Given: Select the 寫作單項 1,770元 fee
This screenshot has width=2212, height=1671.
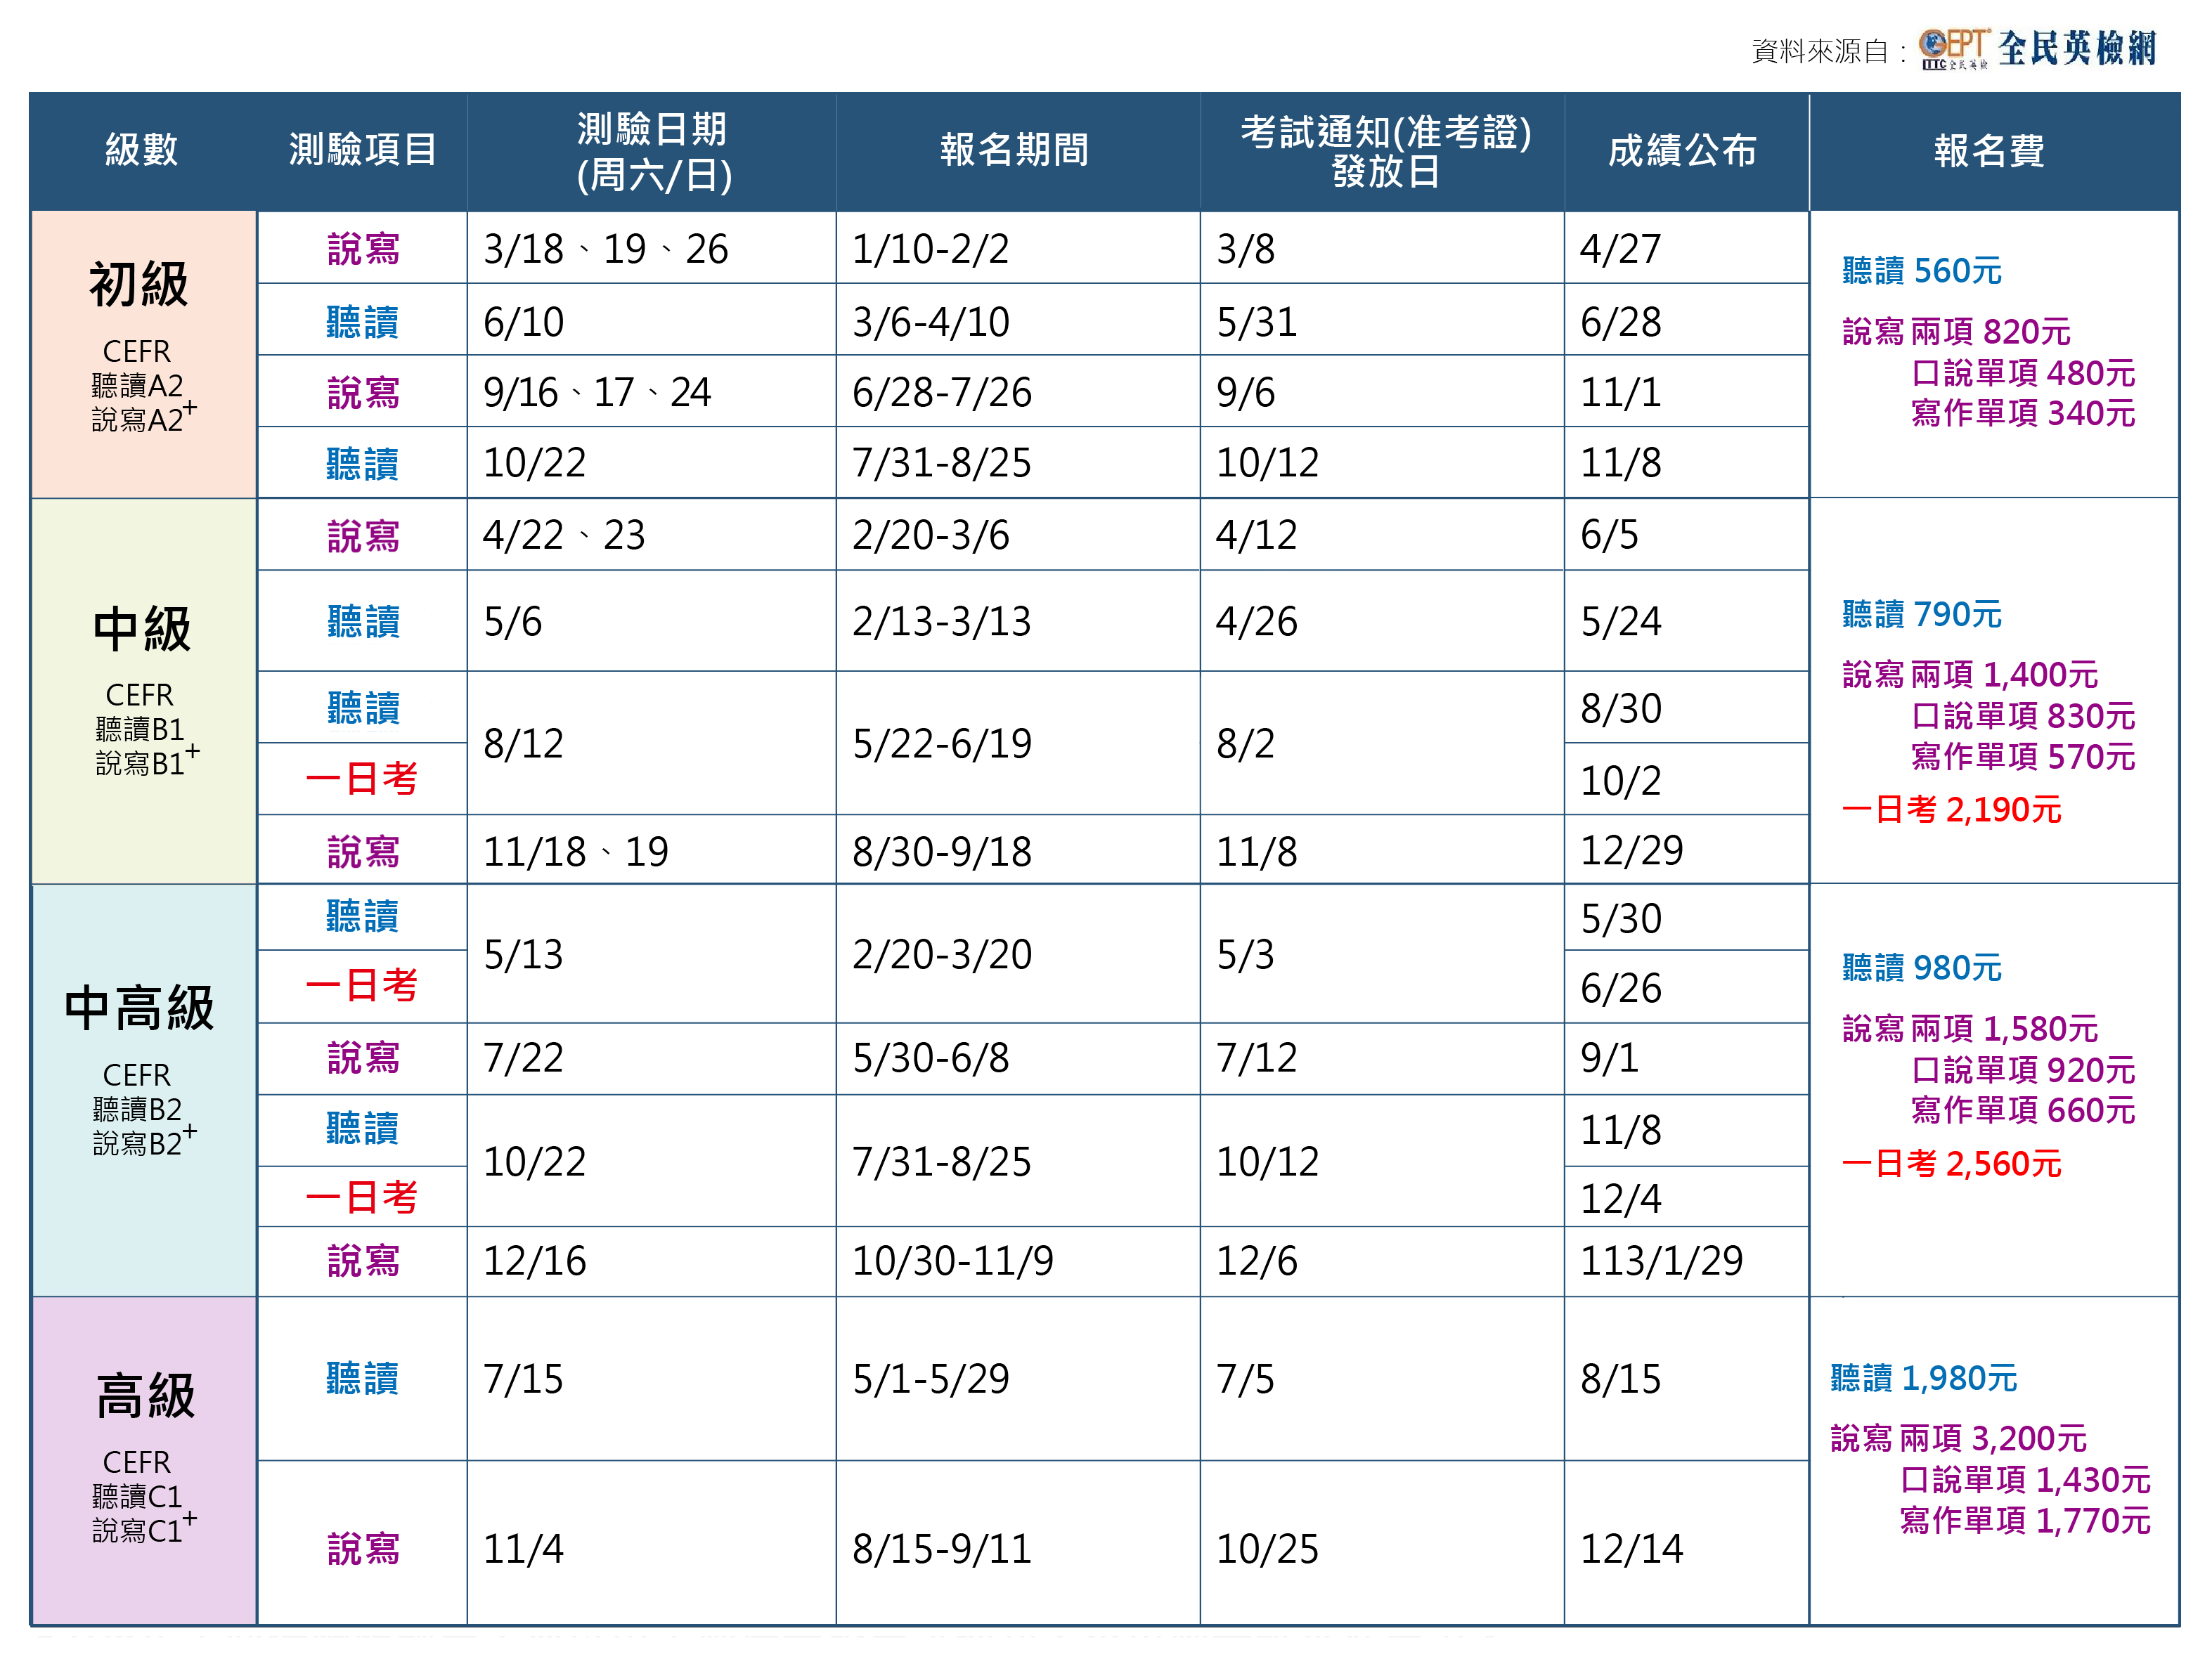Looking at the screenshot, I should coord(2025,1521).
